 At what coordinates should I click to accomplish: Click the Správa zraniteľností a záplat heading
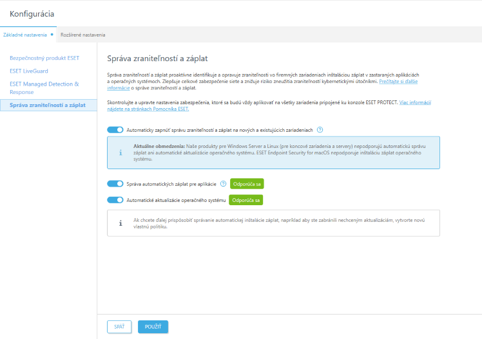pos(157,59)
